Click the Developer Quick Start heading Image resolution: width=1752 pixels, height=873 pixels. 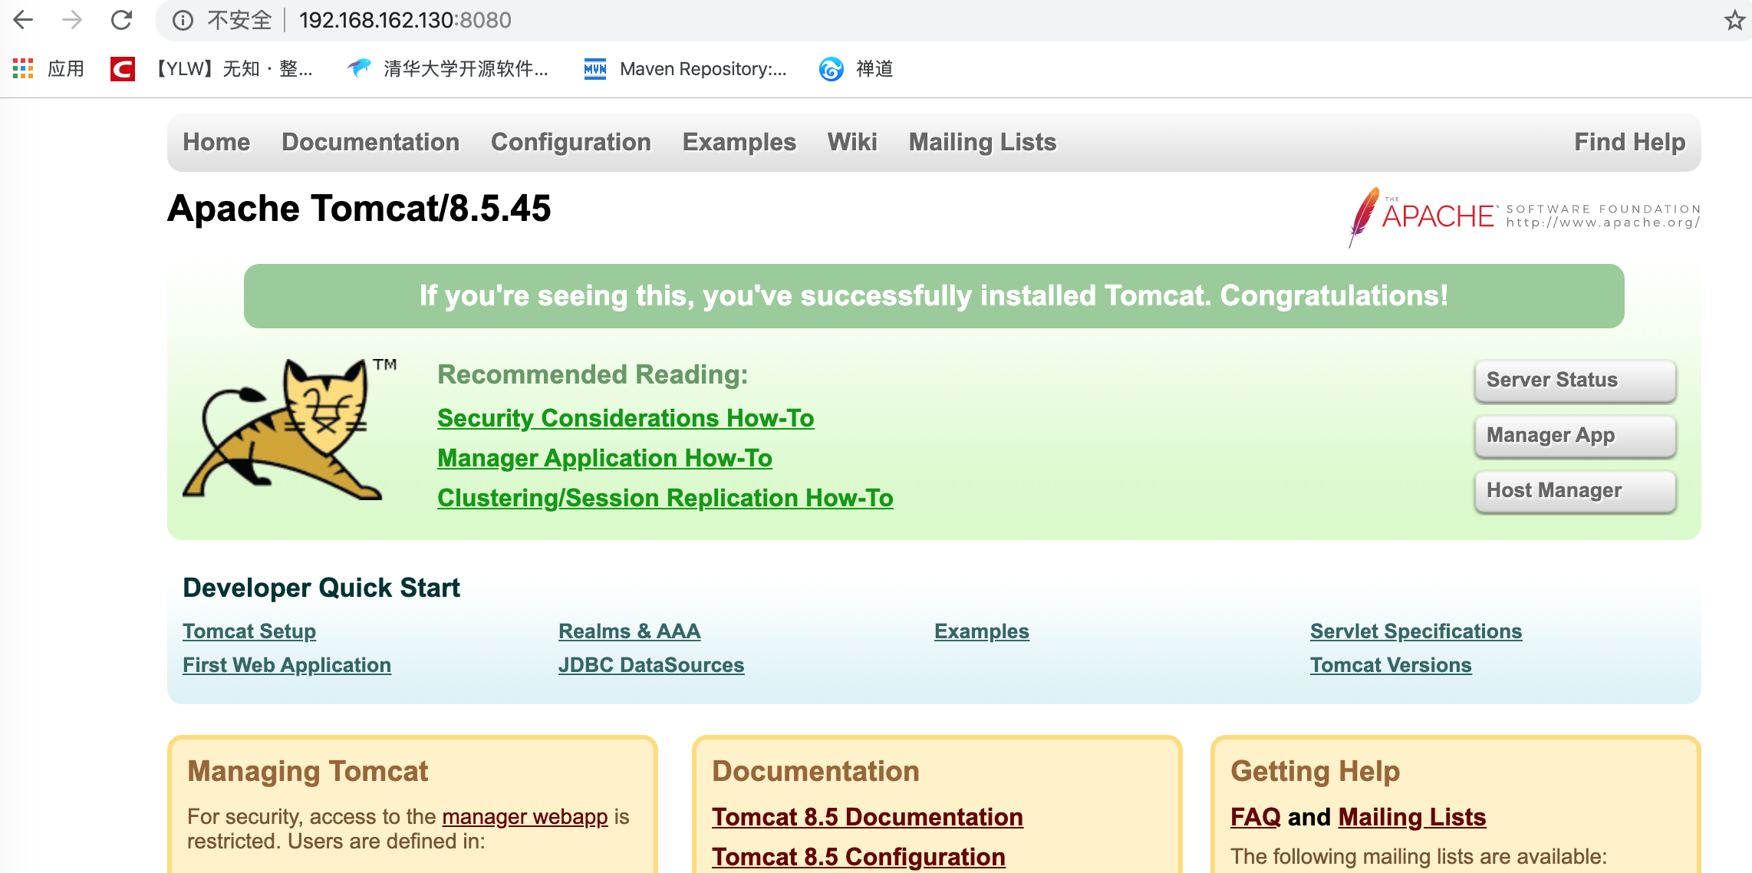[321, 588]
